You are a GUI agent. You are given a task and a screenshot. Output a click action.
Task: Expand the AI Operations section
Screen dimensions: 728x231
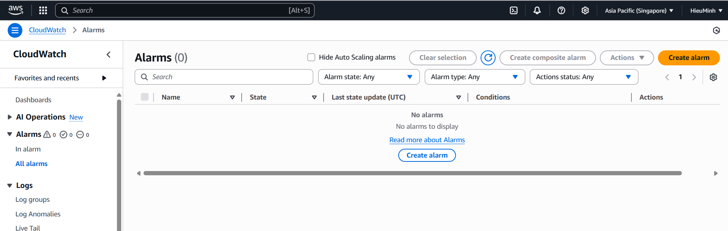click(x=10, y=117)
